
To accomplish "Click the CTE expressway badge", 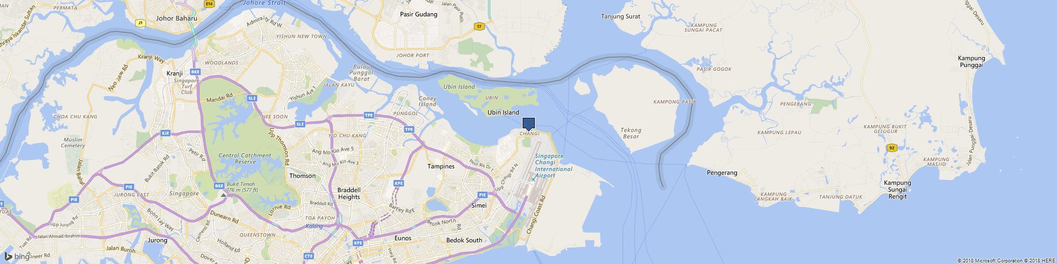I will point(309,256).
